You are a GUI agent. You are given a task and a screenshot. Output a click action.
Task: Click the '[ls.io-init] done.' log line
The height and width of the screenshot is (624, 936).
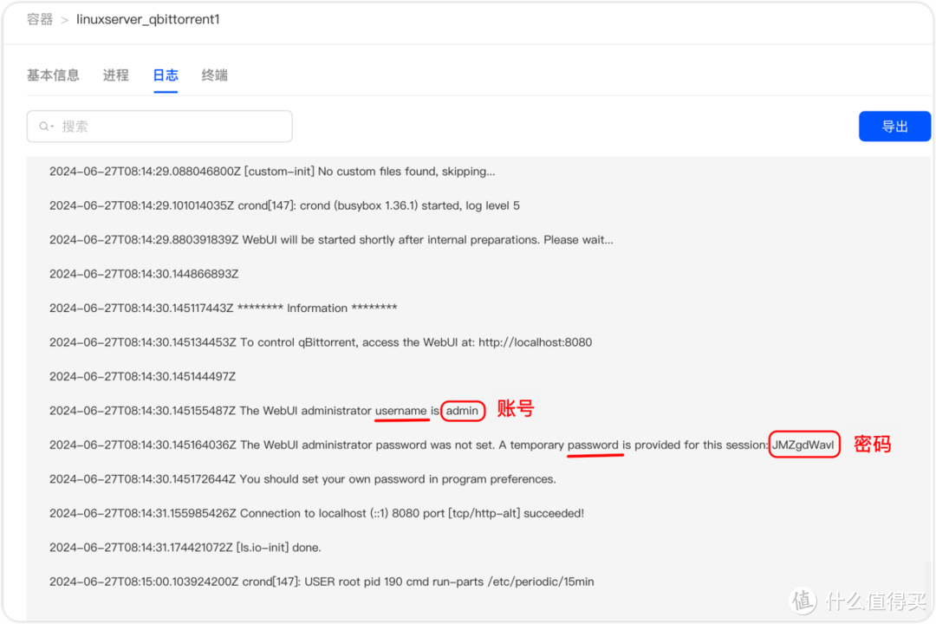coord(185,547)
